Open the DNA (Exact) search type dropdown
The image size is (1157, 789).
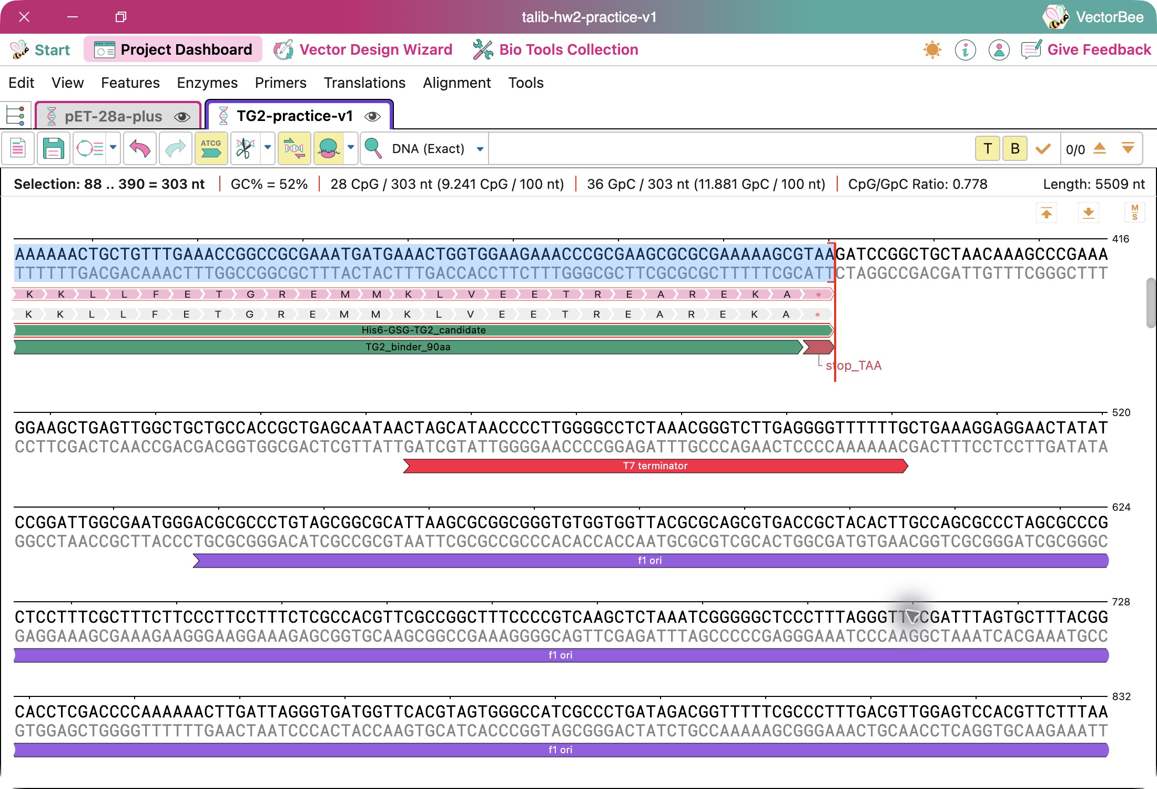[x=437, y=149]
